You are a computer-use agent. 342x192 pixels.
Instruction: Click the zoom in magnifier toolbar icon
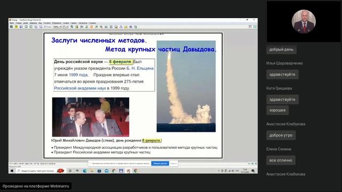[36, 27]
